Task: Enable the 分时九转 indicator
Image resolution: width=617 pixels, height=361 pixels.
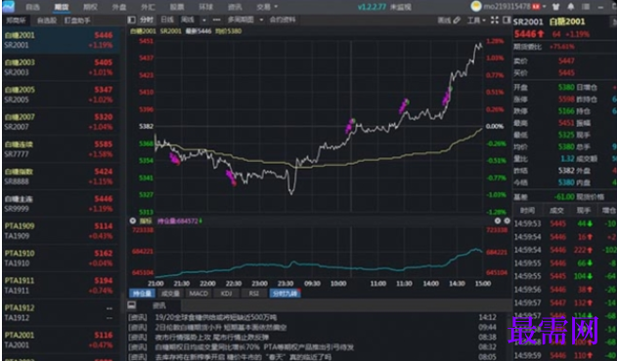Action: [x=285, y=294]
